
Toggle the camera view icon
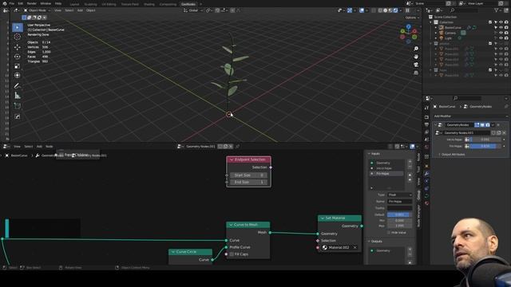click(x=416, y=65)
